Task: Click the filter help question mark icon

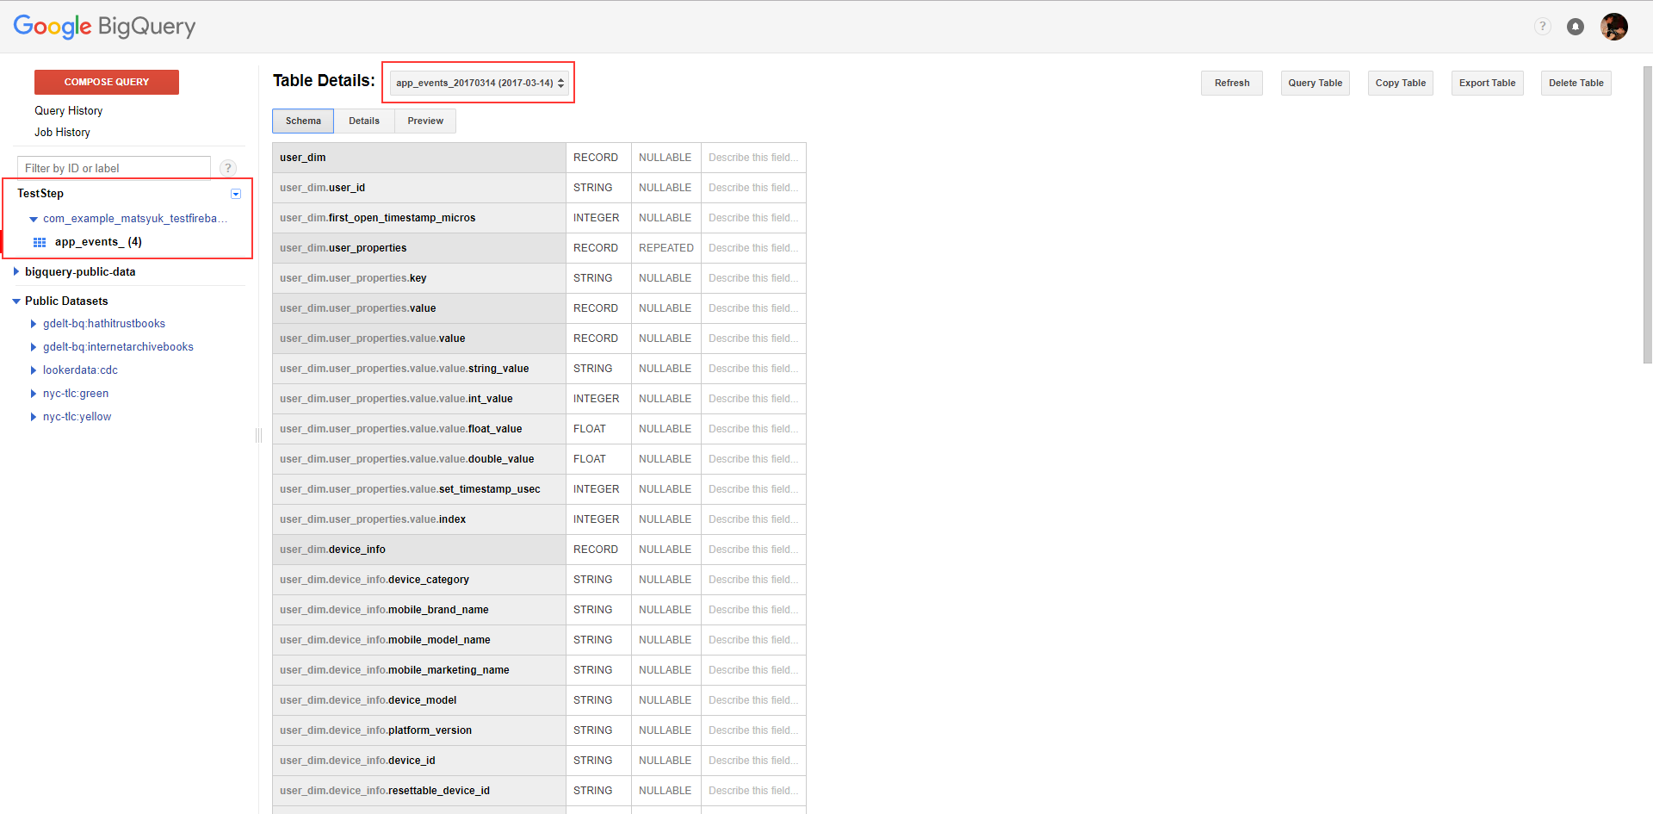Action: pyautogui.click(x=227, y=168)
